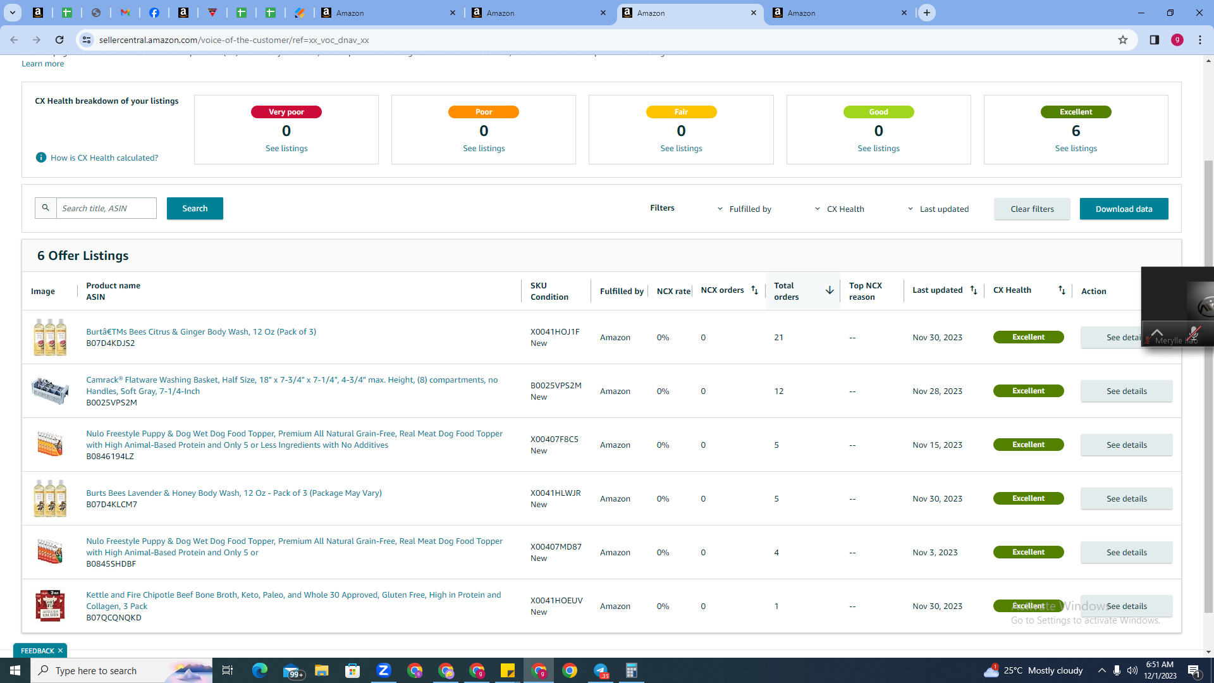
Task: Open the Chrome side panel
Action: tap(1155, 40)
